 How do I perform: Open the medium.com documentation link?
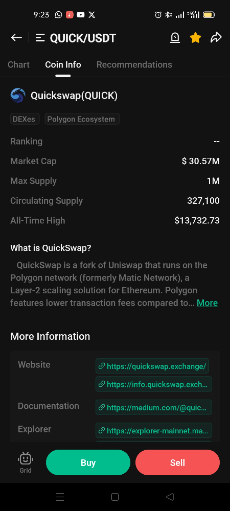[x=154, y=407]
